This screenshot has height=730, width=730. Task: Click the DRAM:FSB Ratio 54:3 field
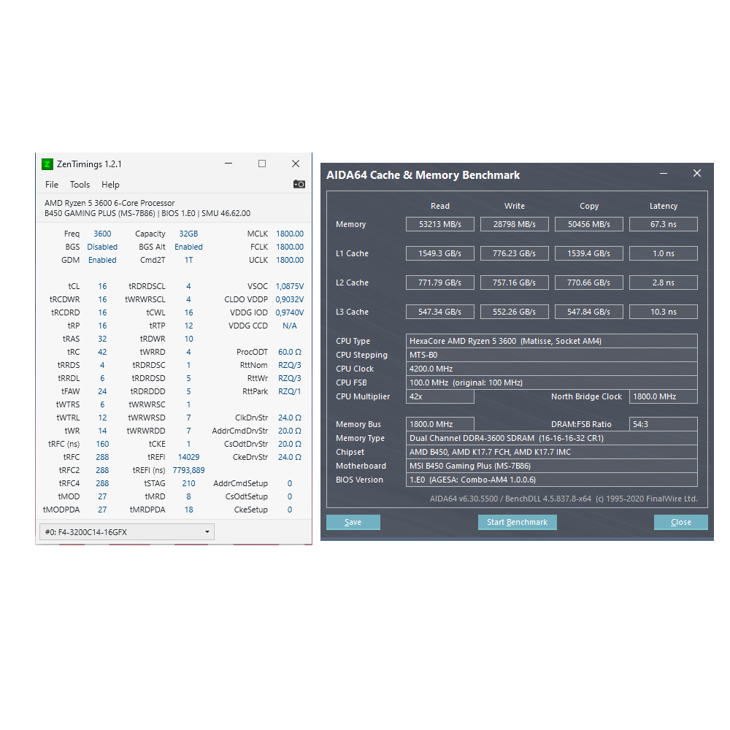tap(664, 424)
